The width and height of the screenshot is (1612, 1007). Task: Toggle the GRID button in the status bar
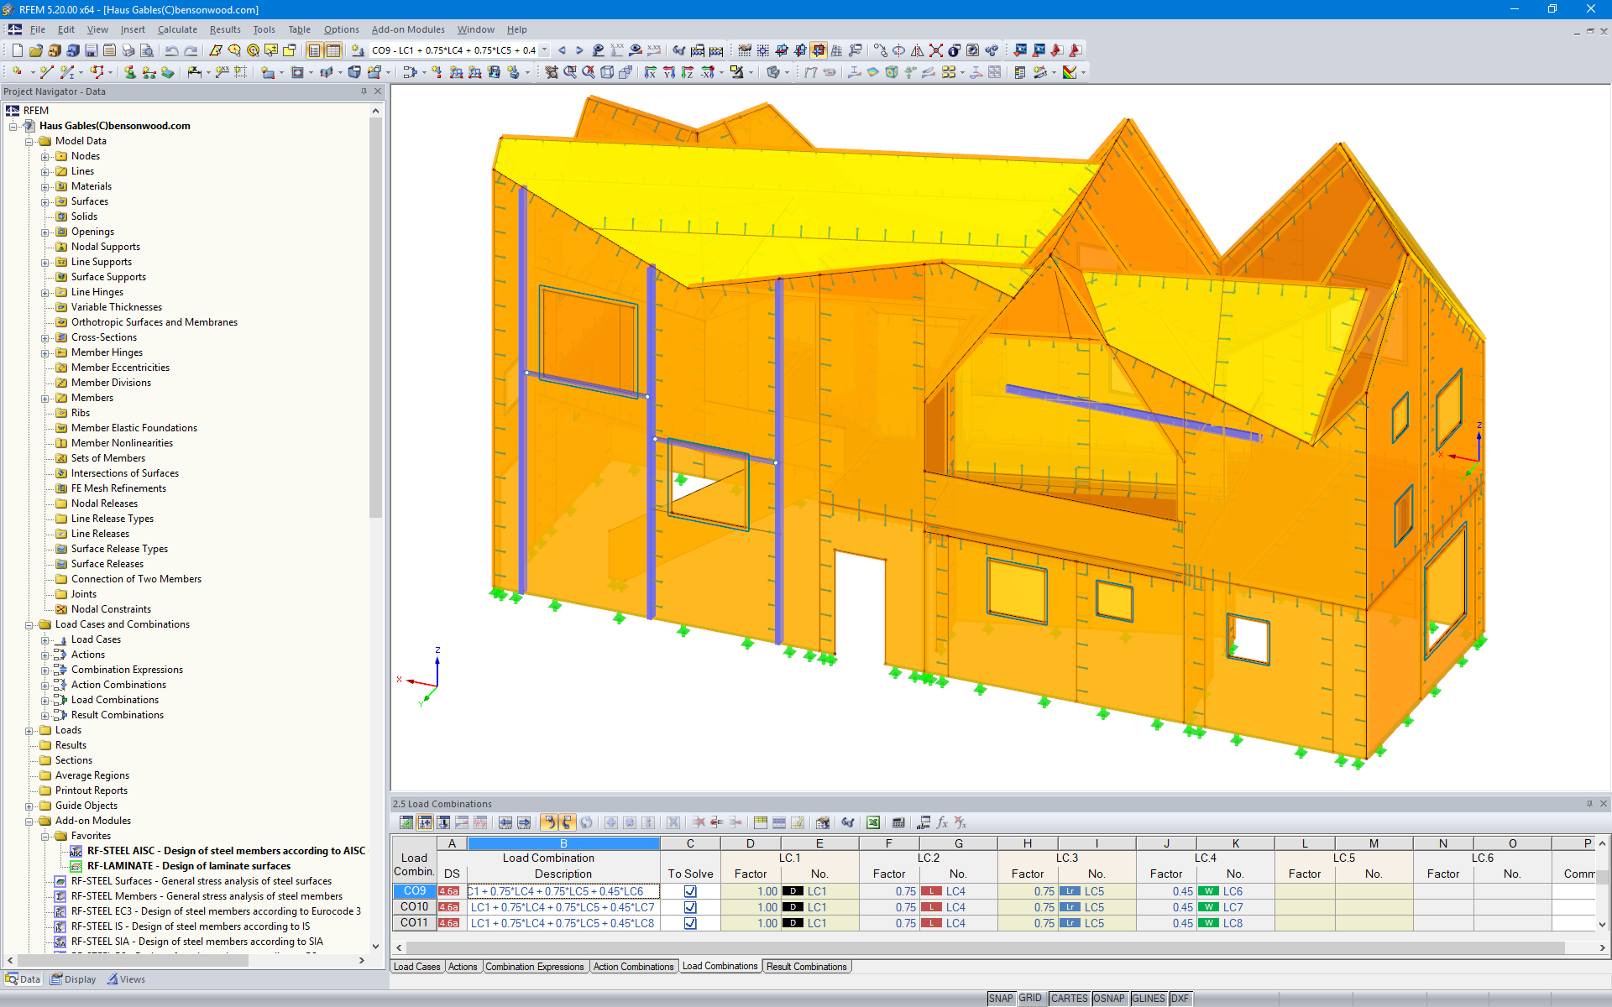point(1031,998)
